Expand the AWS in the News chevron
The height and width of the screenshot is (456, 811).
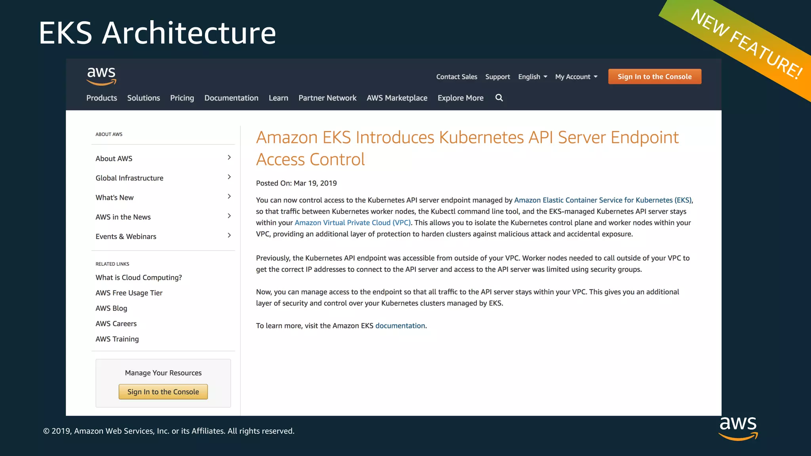click(229, 216)
